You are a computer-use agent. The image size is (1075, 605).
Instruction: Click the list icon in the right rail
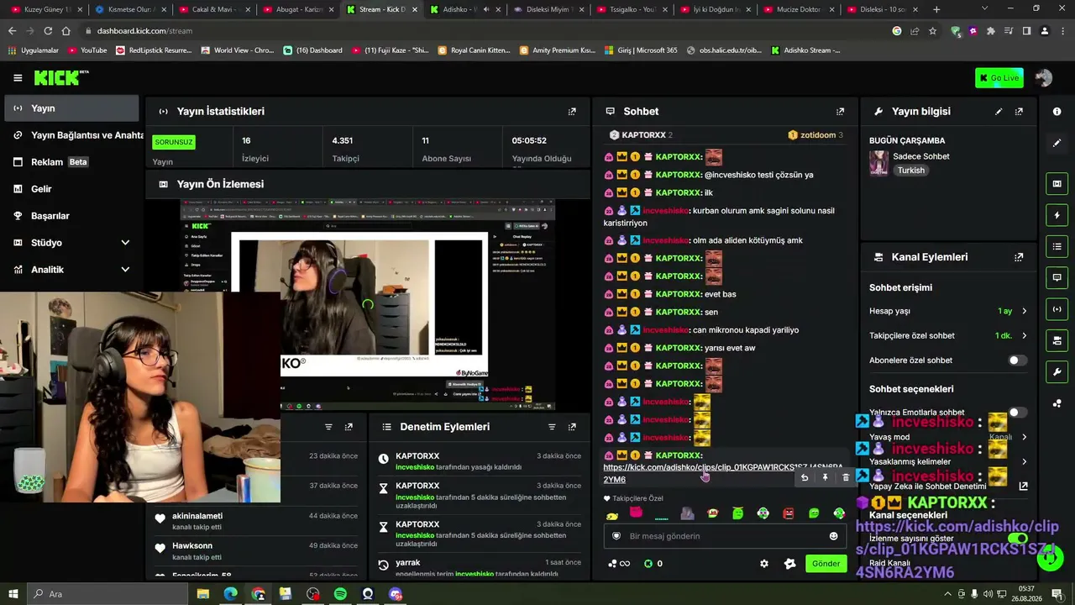click(x=1057, y=246)
